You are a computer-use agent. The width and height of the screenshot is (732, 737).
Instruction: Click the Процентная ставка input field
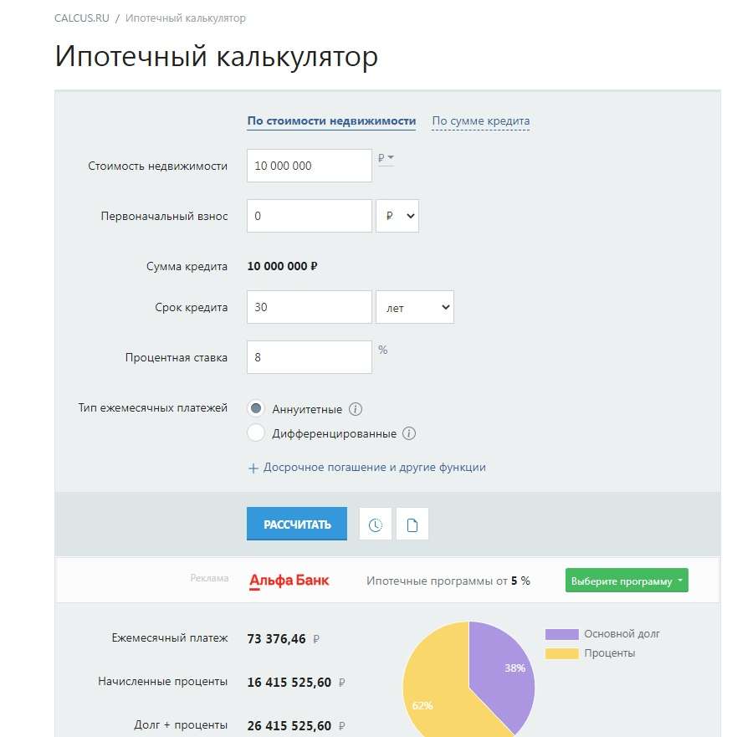[x=310, y=357]
